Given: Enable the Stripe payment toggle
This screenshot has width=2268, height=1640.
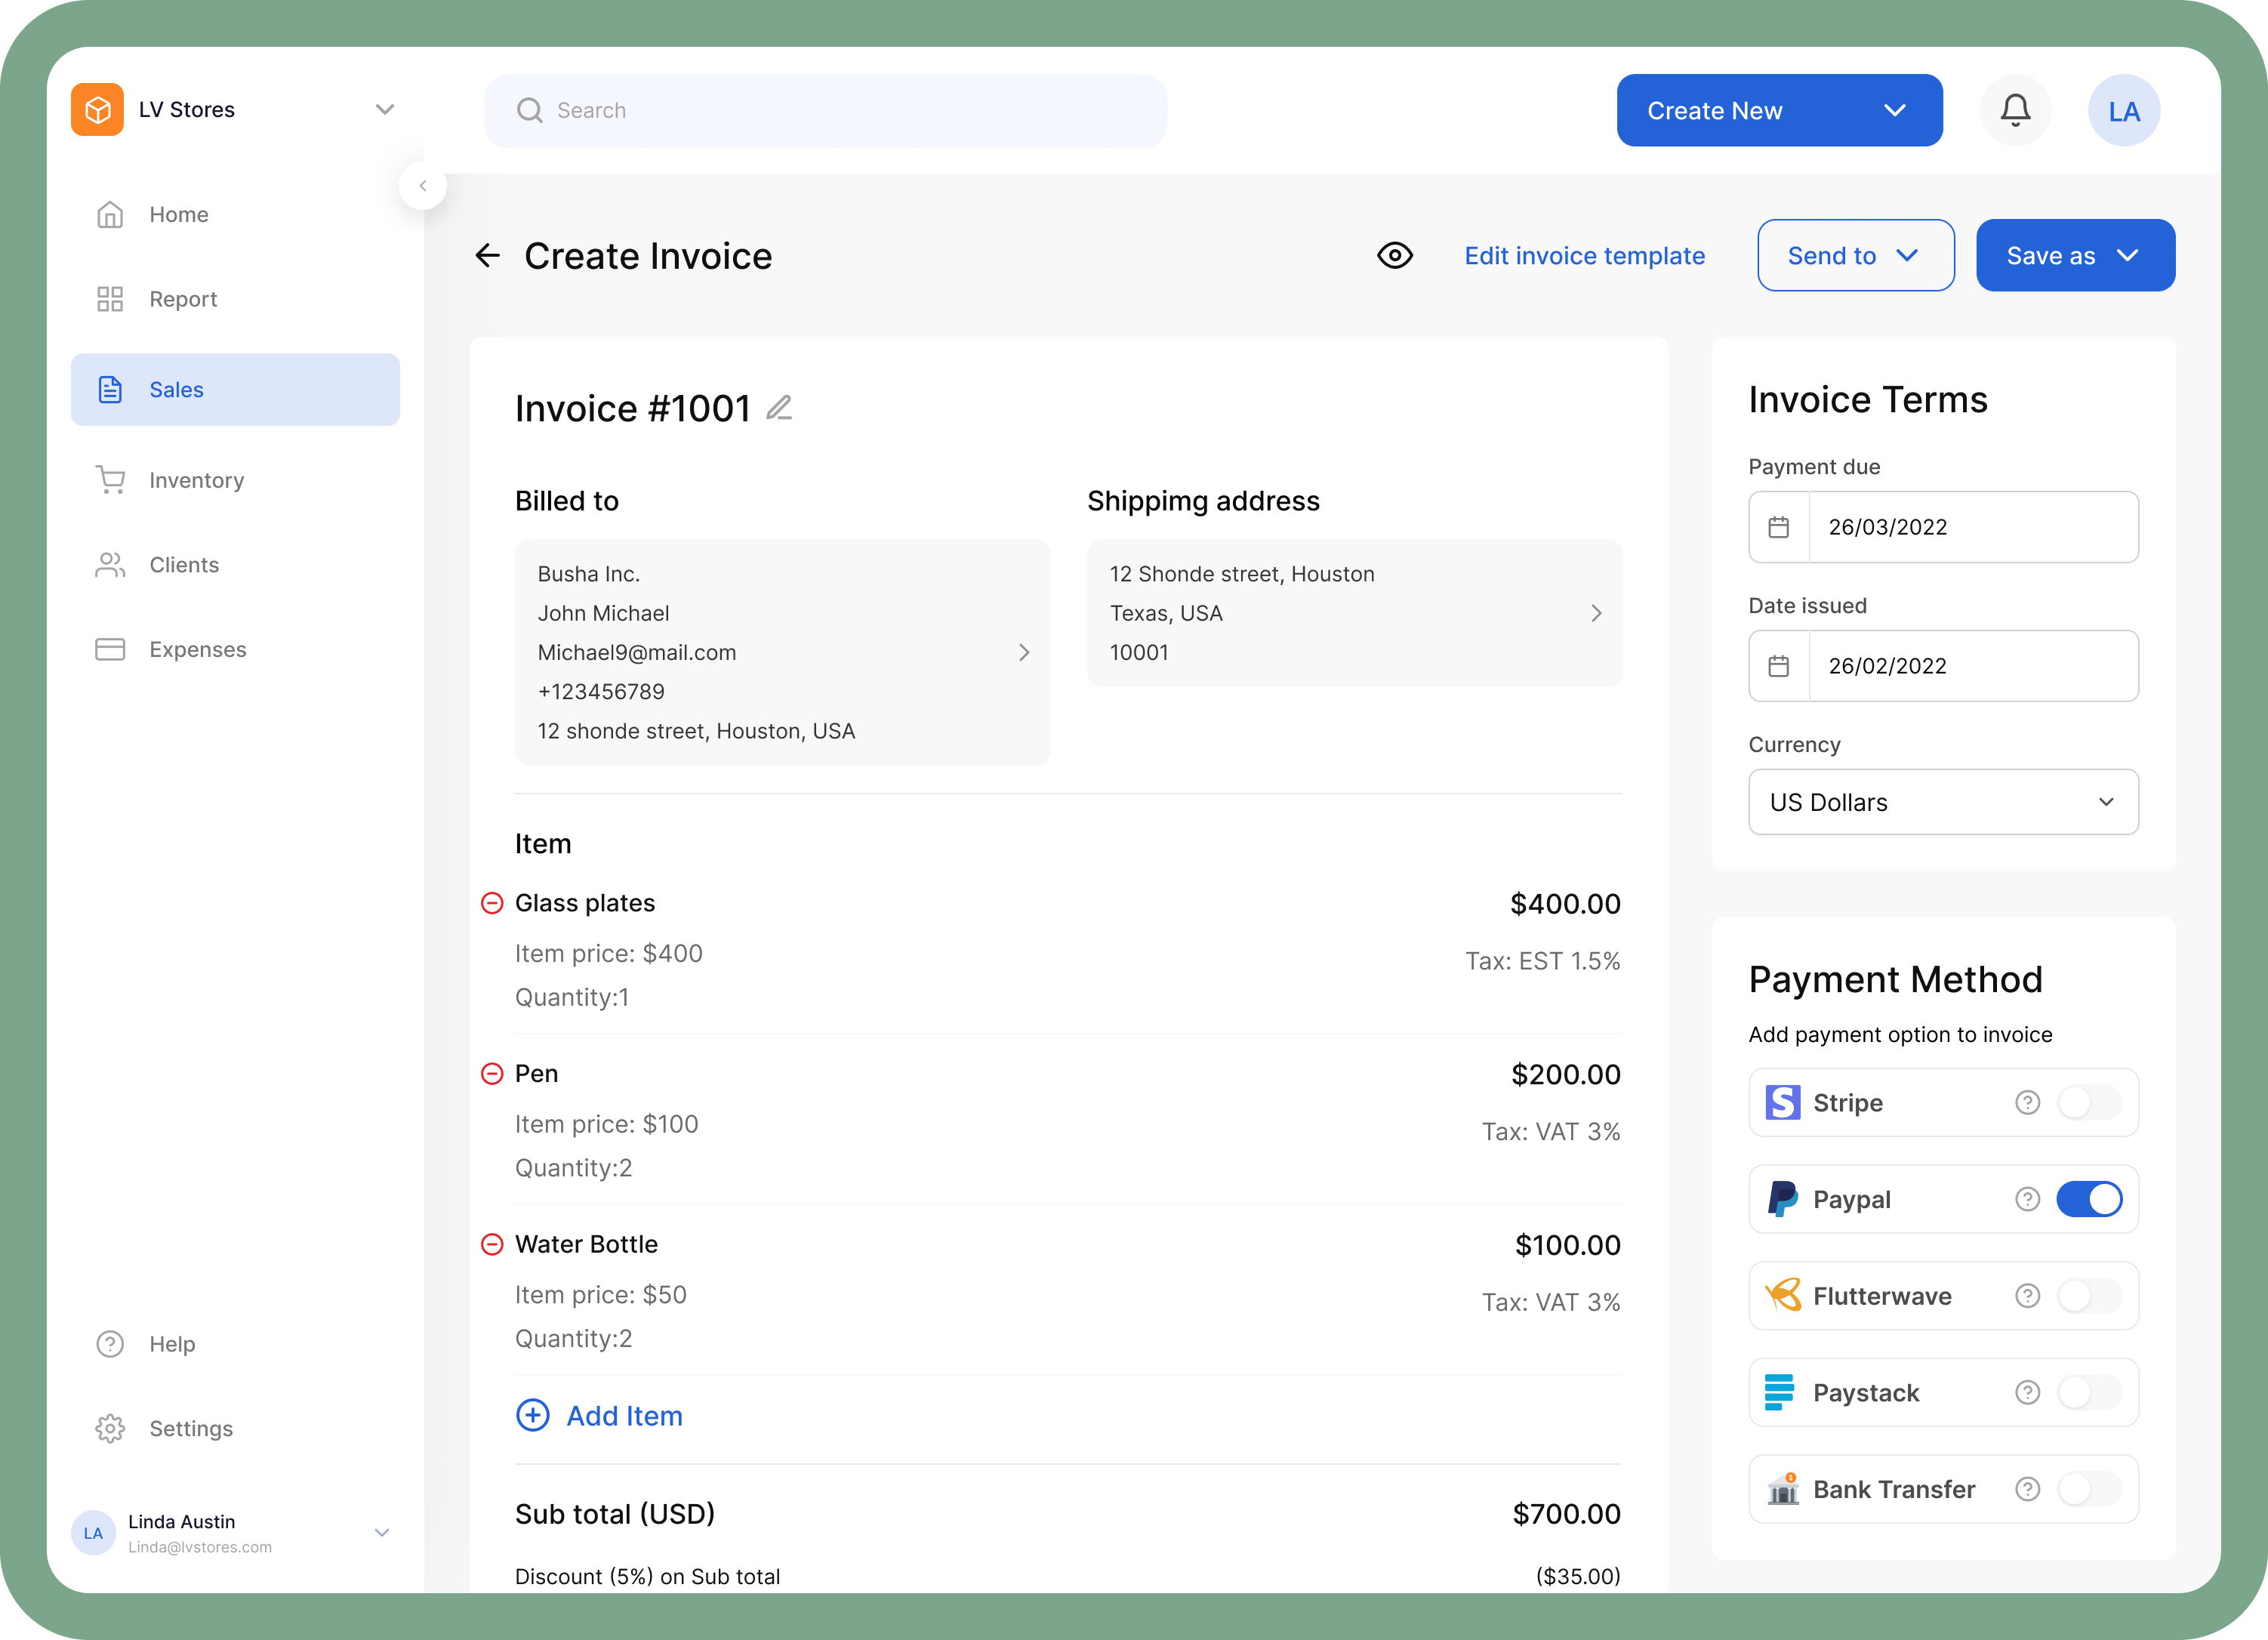Looking at the screenshot, I should (2089, 1103).
